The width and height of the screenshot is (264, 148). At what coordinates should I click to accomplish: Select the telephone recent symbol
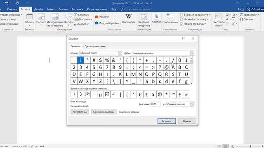click(87, 95)
